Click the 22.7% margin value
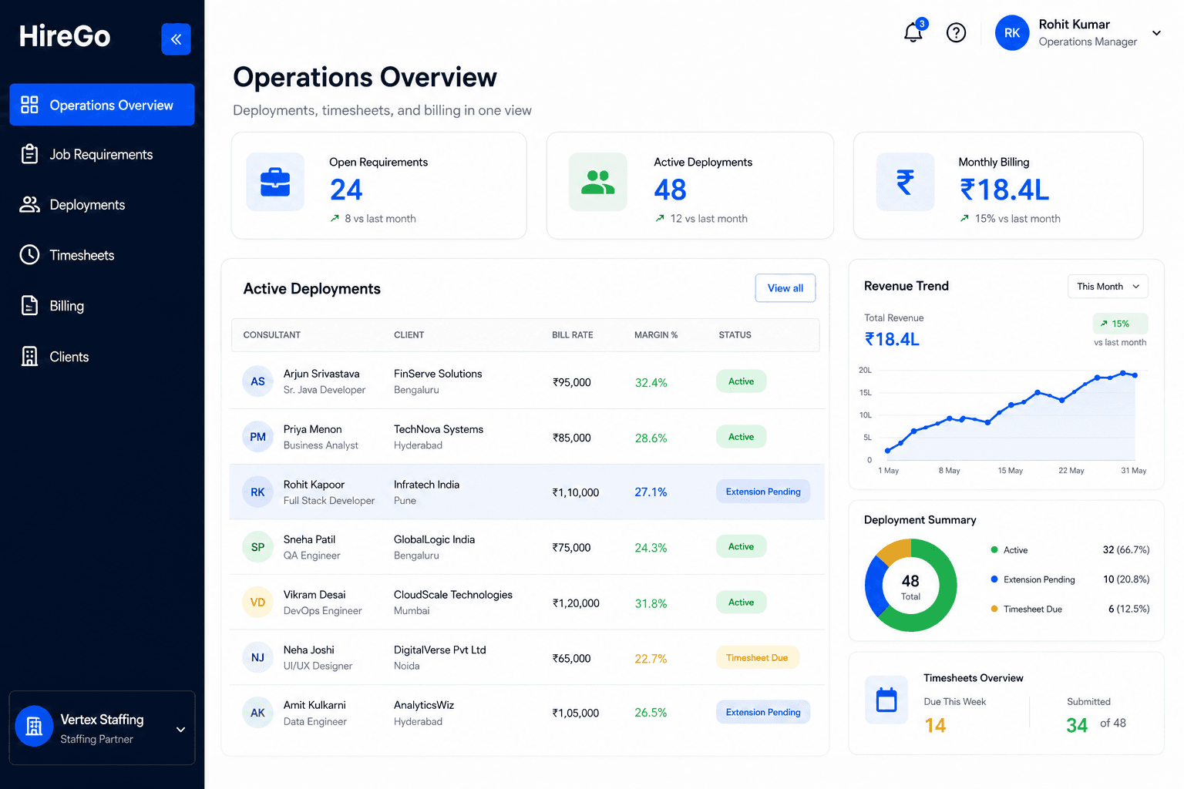 click(651, 659)
